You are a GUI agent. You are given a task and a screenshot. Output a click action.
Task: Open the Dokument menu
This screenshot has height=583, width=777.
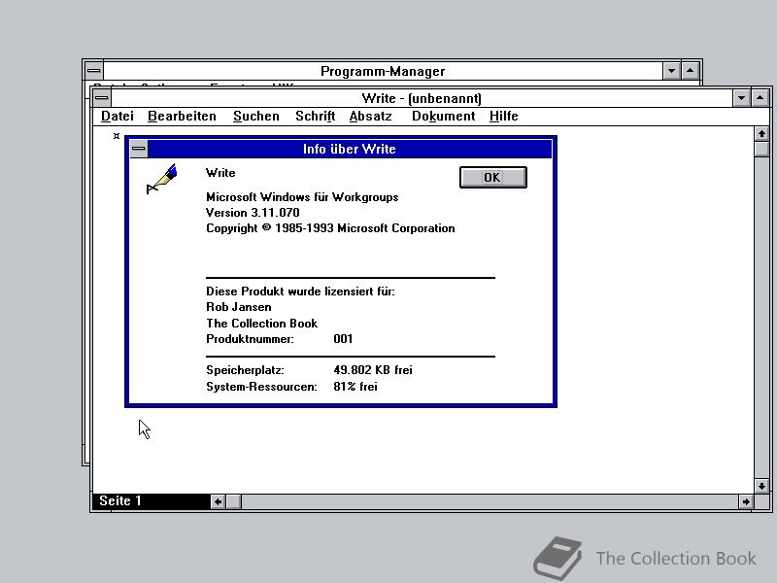pos(444,116)
